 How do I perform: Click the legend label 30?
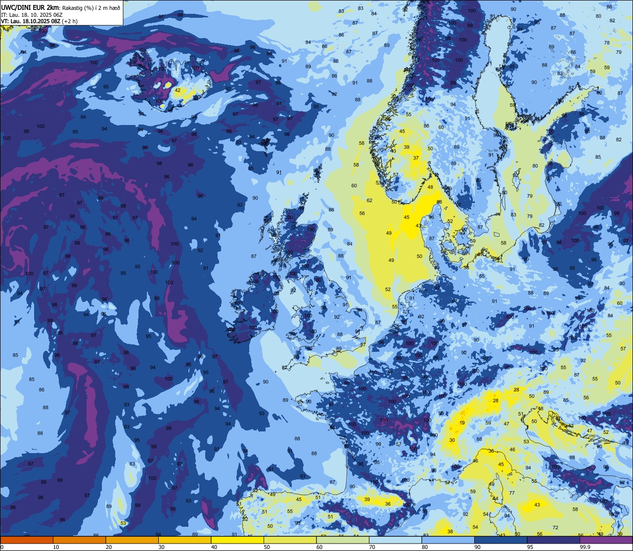(161, 547)
